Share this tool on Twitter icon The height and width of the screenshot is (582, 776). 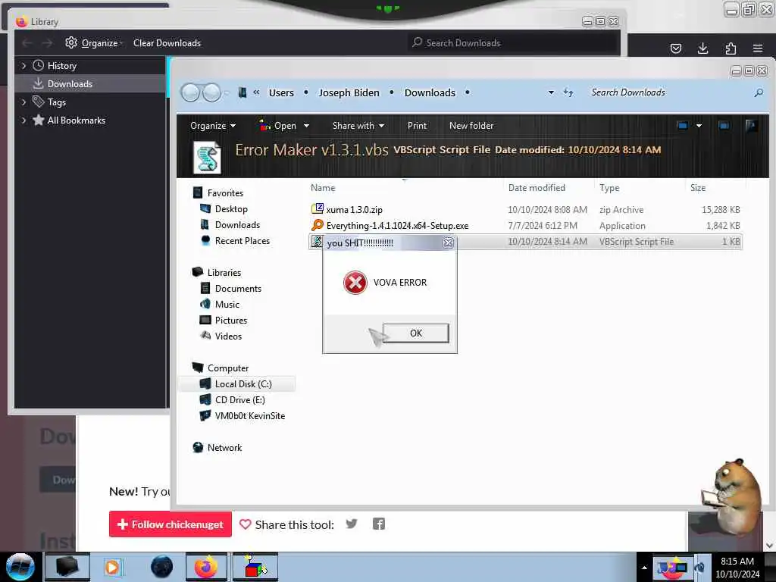click(352, 524)
